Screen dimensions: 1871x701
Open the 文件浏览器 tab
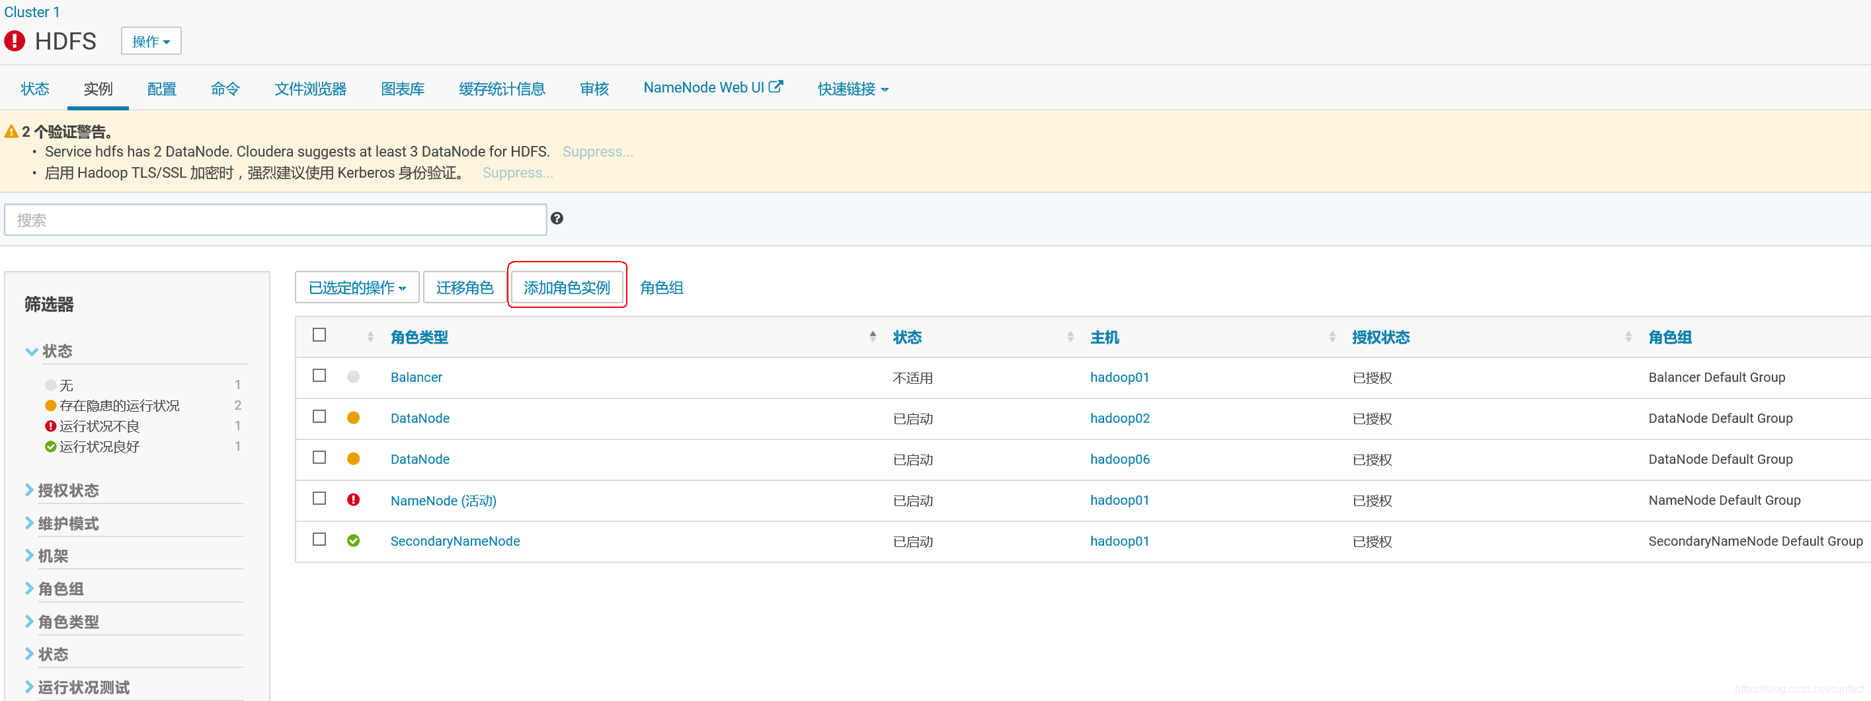click(311, 89)
